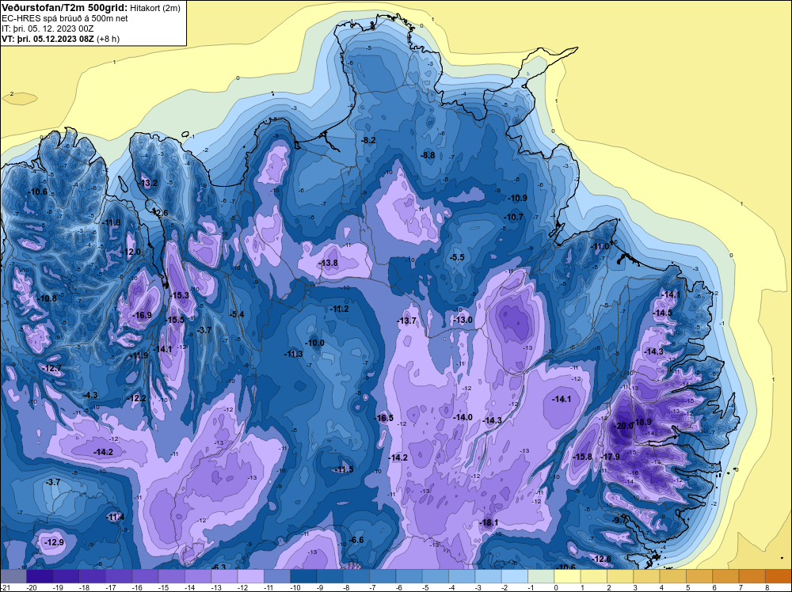Click the -11.5 temperature label
The image size is (792, 592).
point(345,470)
